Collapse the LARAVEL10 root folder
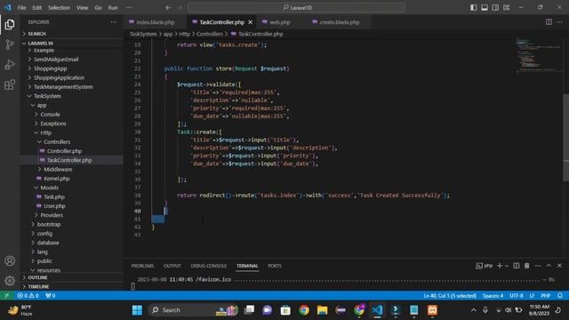 [40, 44]
